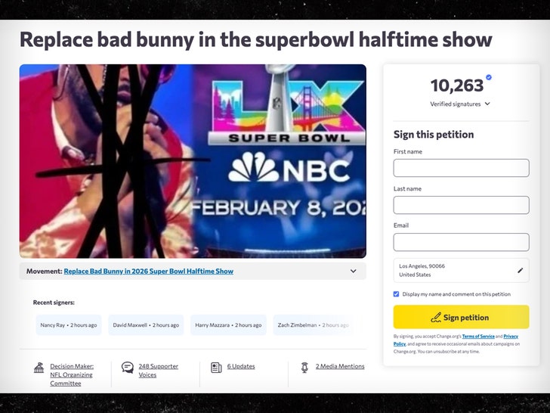This screenshot has width=550, height=413.
Task: Expand the Verified signatures dropdown
Action: [x=487, y=104]
